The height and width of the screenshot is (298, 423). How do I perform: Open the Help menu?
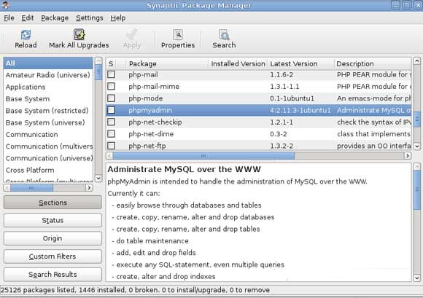tap(118, 18)
